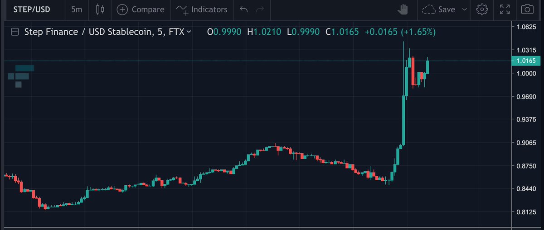Click the high value H1.0210
Image resolution: width=544 pixels, height=230 pixels.
[x=264, y=32]
